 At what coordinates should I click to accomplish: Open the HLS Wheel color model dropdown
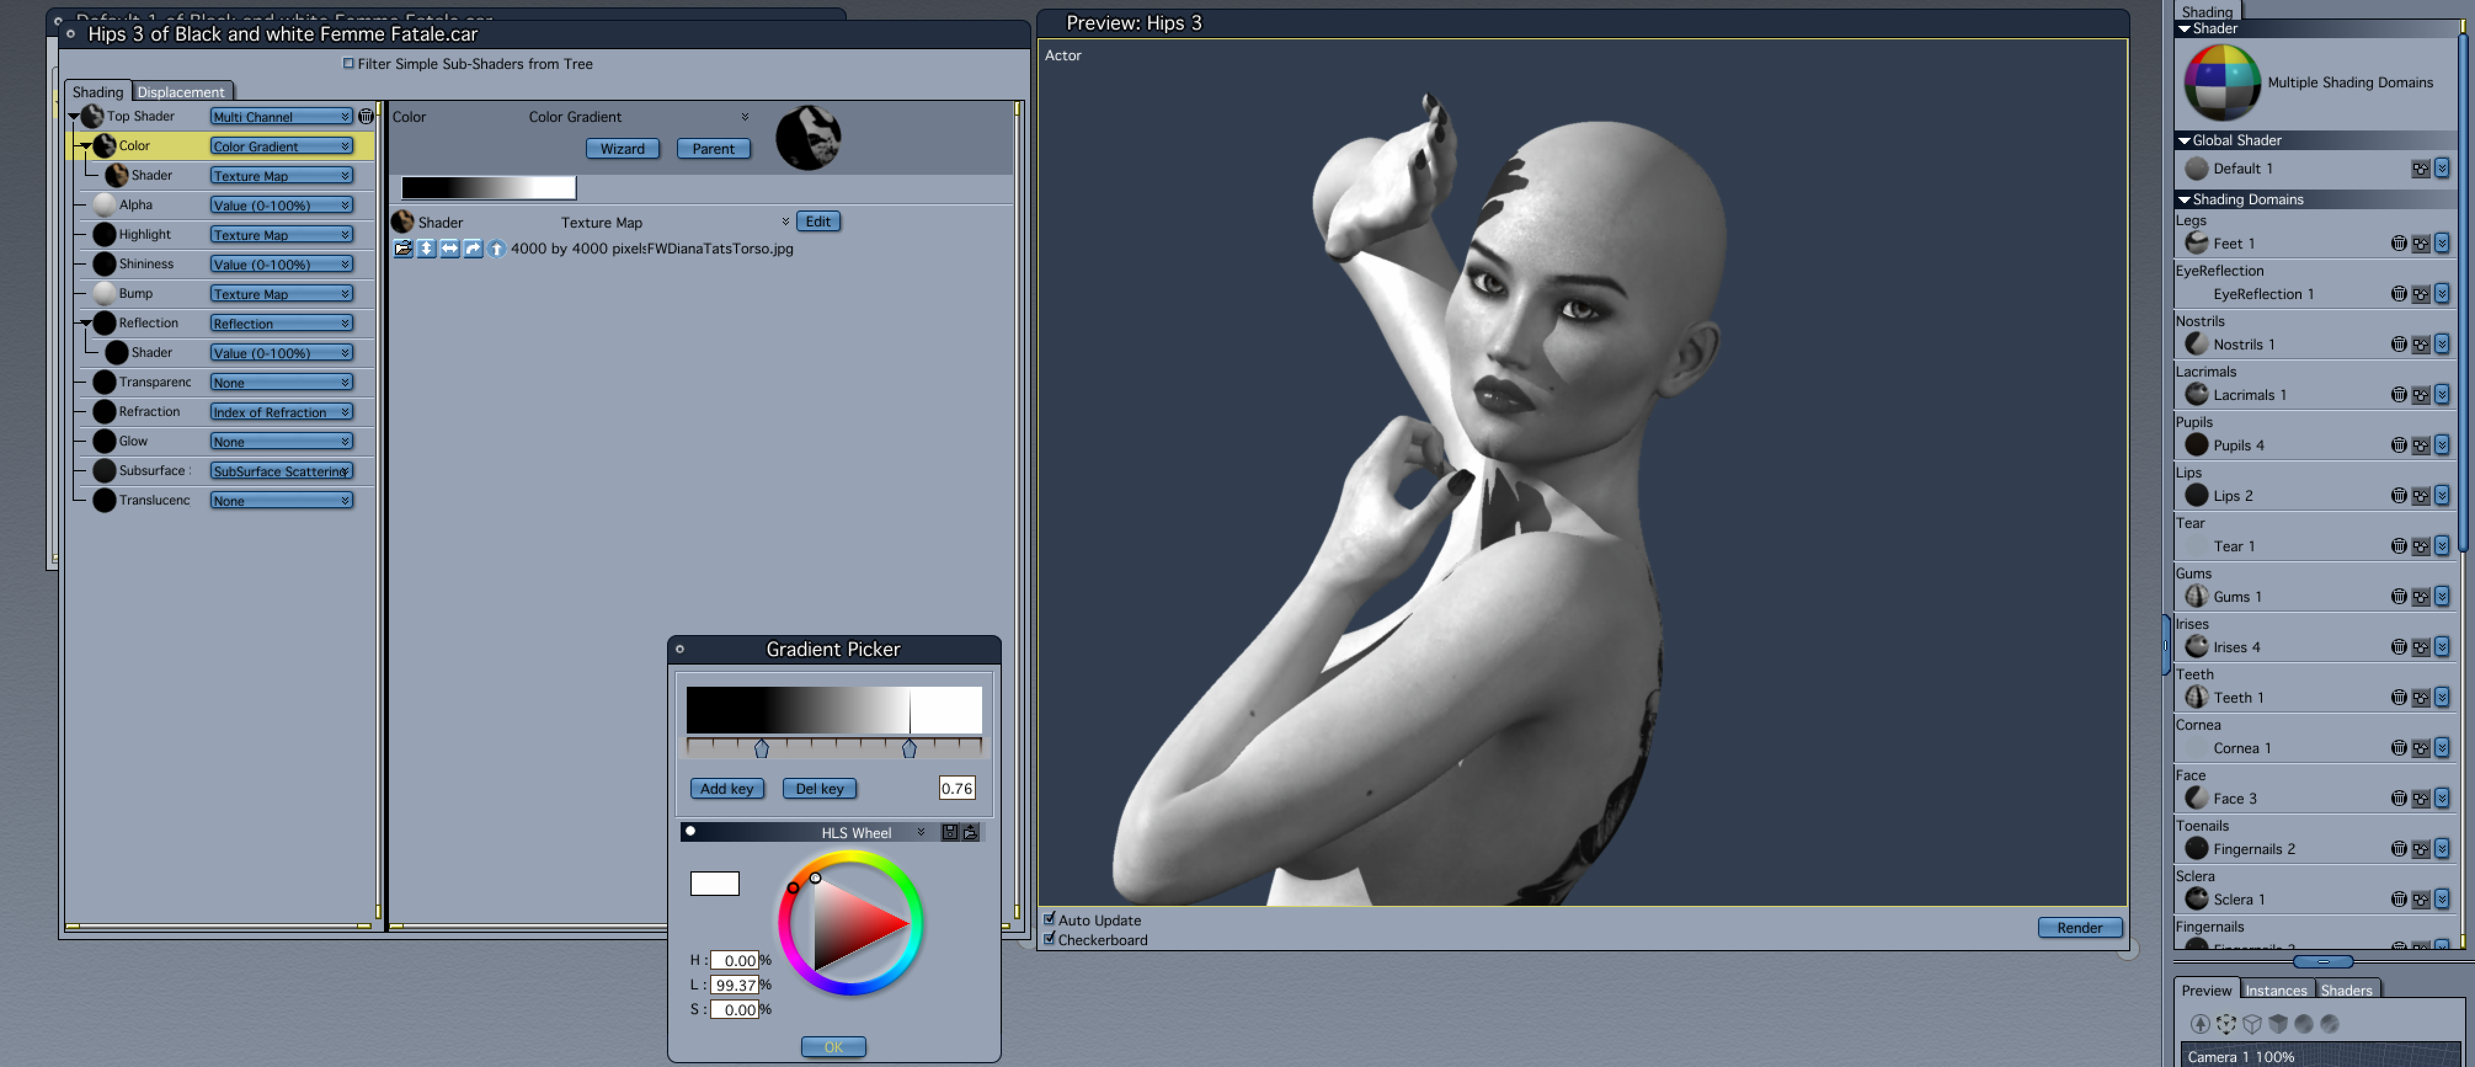pyautogui.click(x=919, y=833)
